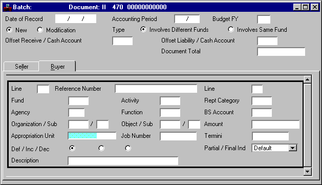The width and height of the screenshot is (322, 185).
Task: Click the Description input field
Action: click(x=123, y=161)
